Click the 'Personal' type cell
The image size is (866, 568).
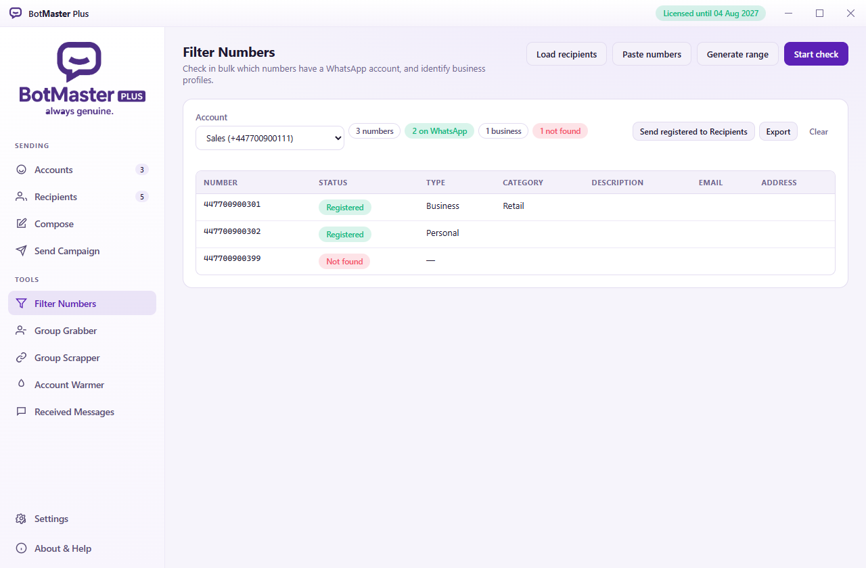[x=442, y=233]
